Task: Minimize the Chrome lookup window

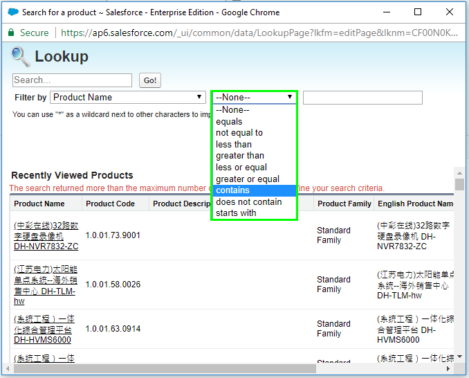Action: (387, 12)
